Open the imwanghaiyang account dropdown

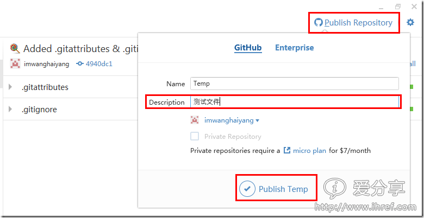click(x=232, y=120)
